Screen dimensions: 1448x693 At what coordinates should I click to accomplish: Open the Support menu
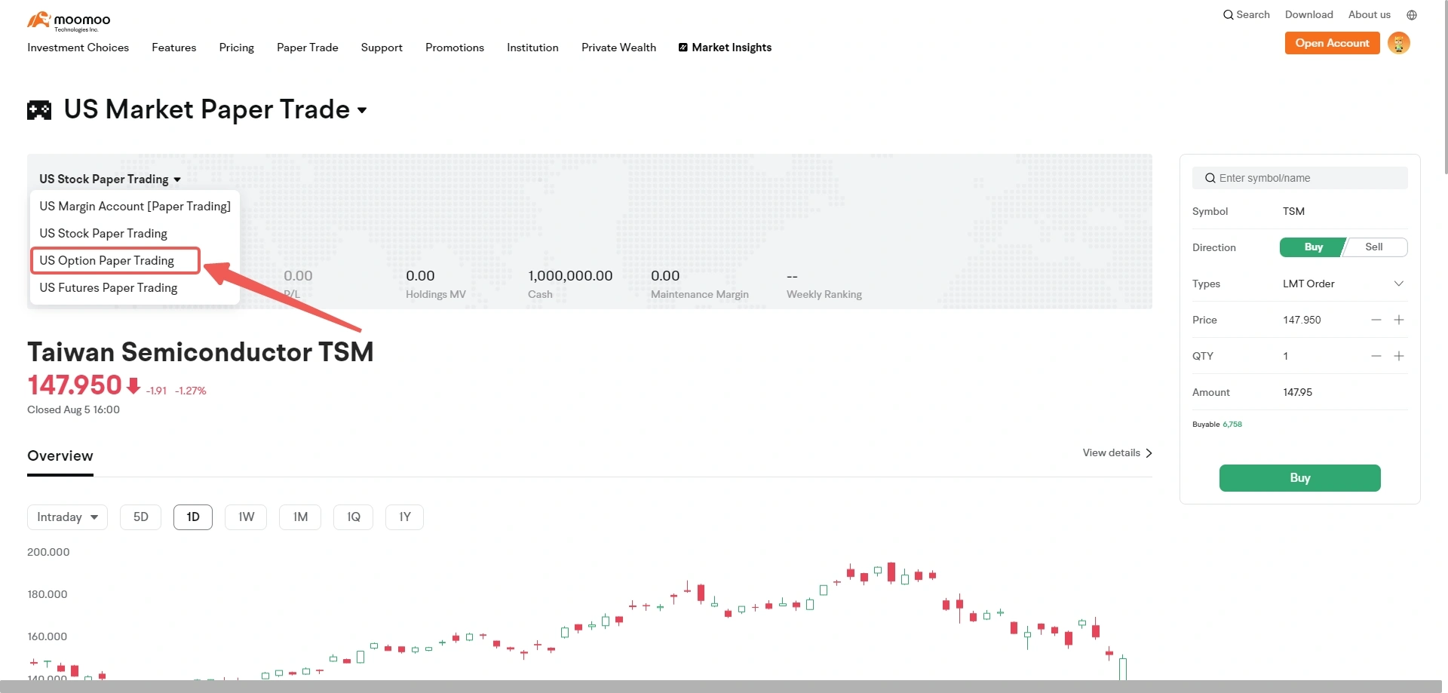click(x=382, y=48)
